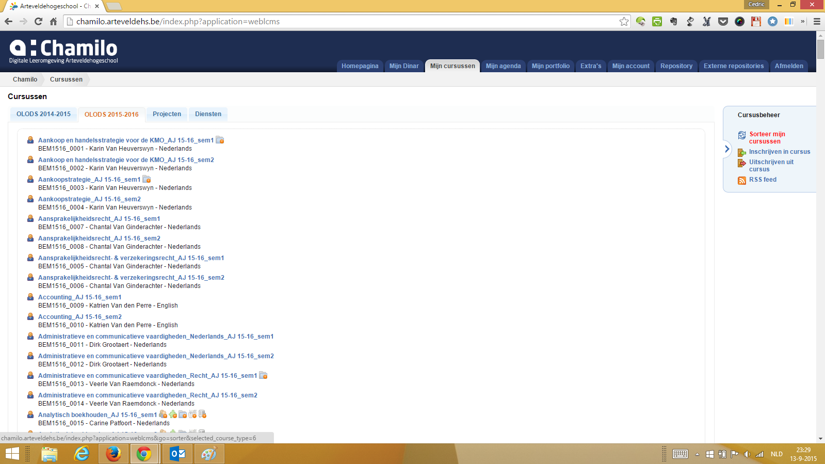Expand hidden Chrome extensions overflow chevron
The image size is (825, 464).
point(802,22)
